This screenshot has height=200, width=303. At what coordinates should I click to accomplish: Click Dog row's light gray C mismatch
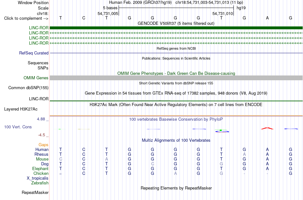pyautogui.click(x=152, y=164)
